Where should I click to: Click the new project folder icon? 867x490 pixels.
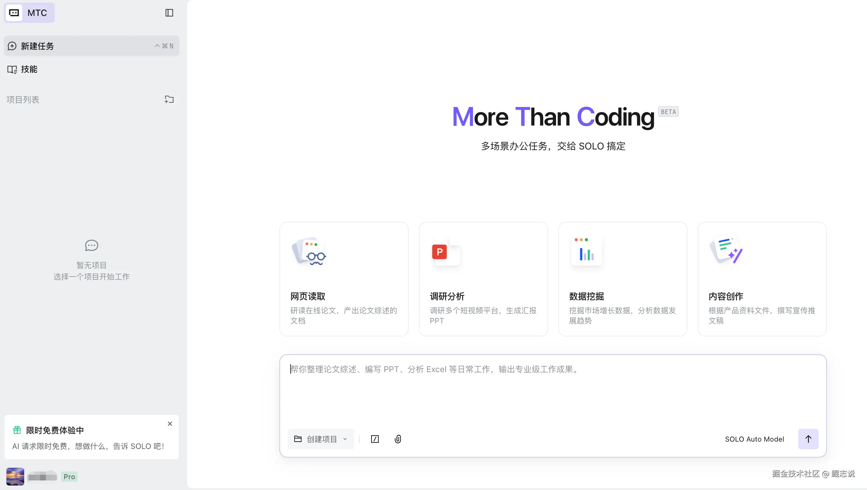pos(169,99)
